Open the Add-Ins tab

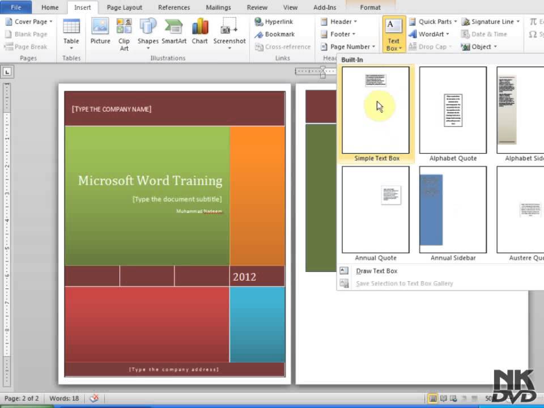[325, 7]
